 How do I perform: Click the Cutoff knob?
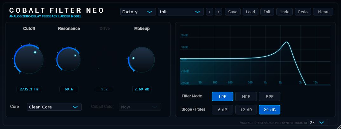(29, 59)
